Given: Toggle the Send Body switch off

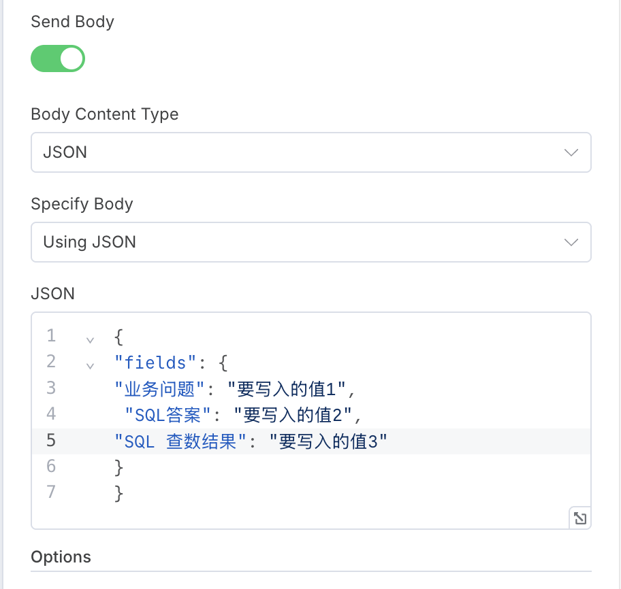Looking at the screenshot, I should coord(58,58).
